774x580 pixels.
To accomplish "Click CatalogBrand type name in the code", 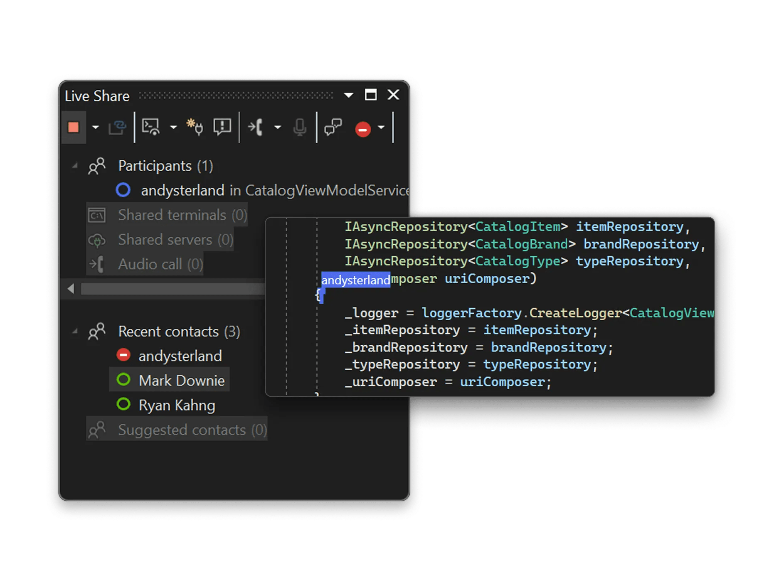I will (522, 244).
